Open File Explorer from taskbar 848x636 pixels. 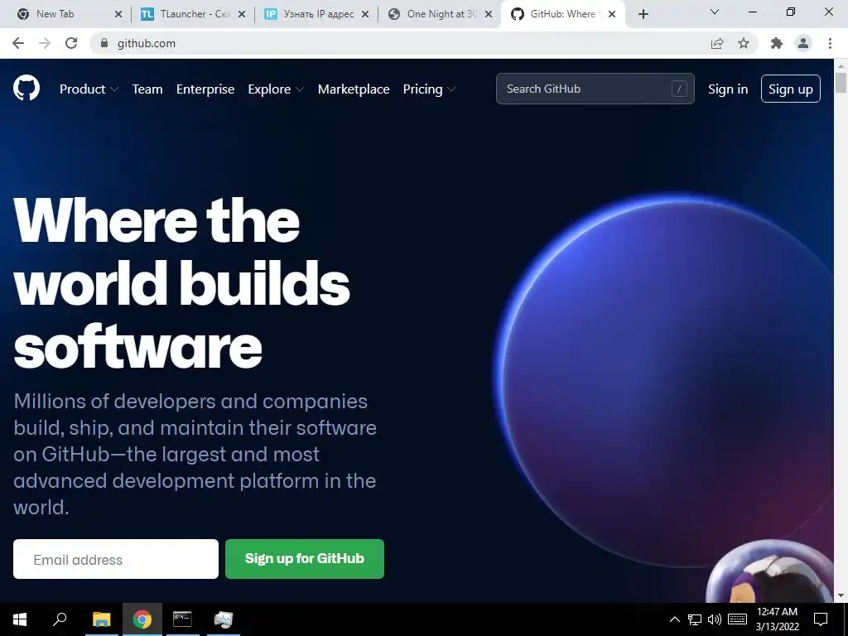point(101,619)
